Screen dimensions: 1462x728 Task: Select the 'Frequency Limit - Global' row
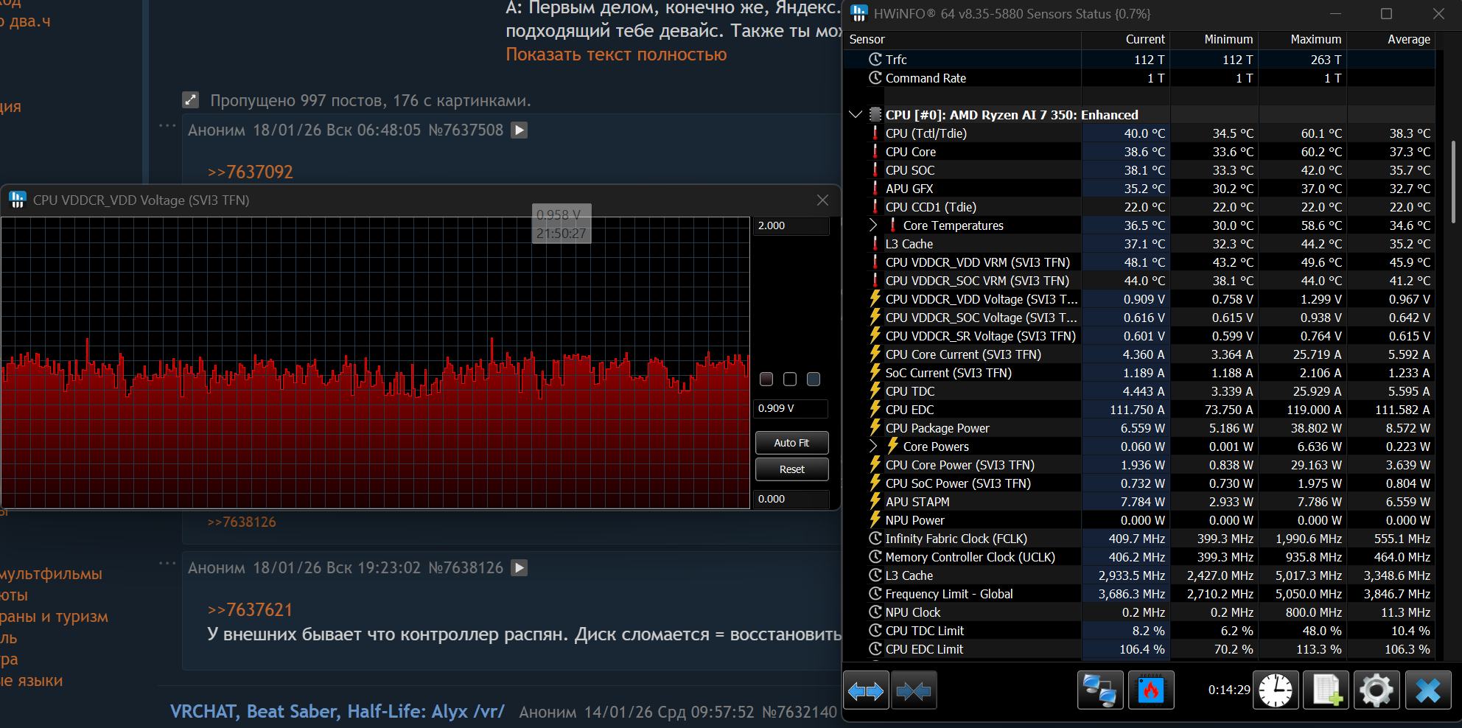tap(1140, 594)
